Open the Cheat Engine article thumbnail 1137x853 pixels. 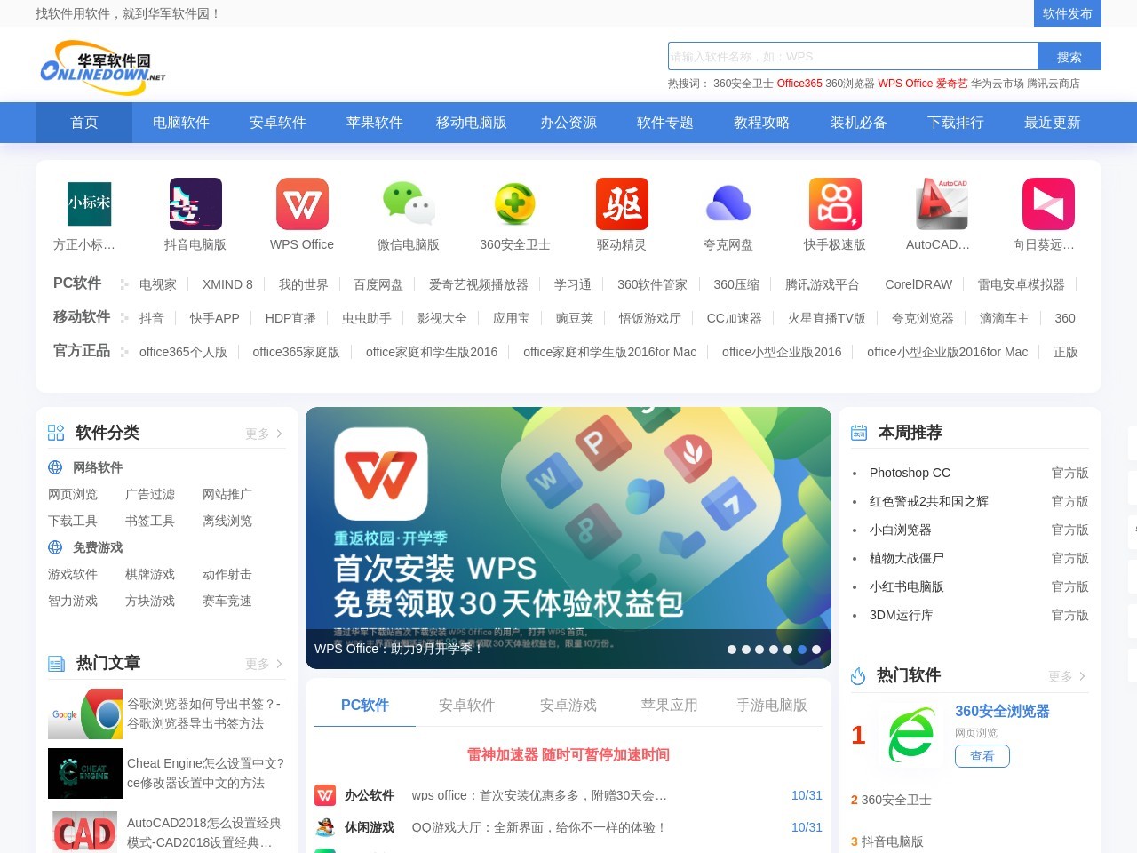point(85,773)
